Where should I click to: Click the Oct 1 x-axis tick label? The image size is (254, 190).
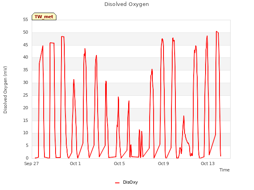75,163
